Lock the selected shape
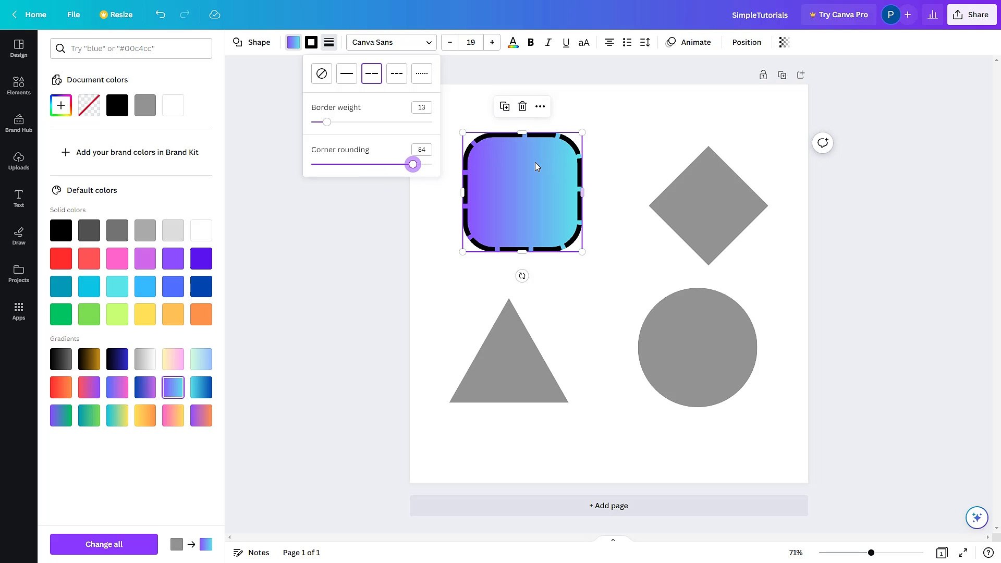Image resolution: width=1001 pixels, height=563 pixels. pyautogui.click(x=763, y=75)
